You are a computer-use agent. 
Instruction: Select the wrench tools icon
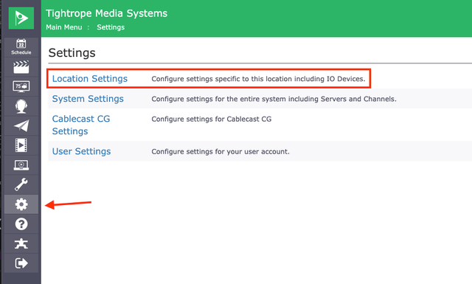pyautogui.click(x=21, y=184)
